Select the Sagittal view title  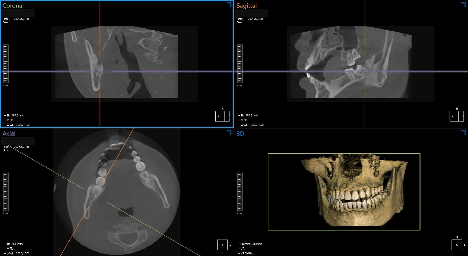[246, 6]
